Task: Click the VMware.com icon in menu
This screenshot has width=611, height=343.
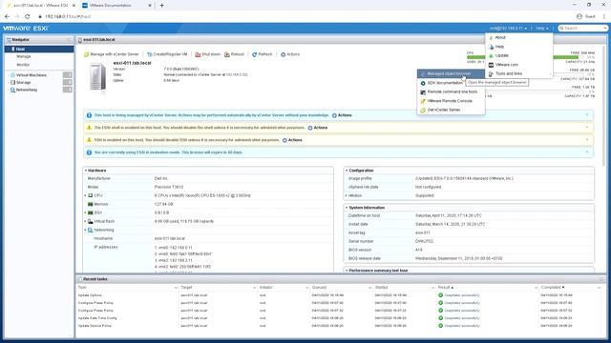Action: pos(491,65)
